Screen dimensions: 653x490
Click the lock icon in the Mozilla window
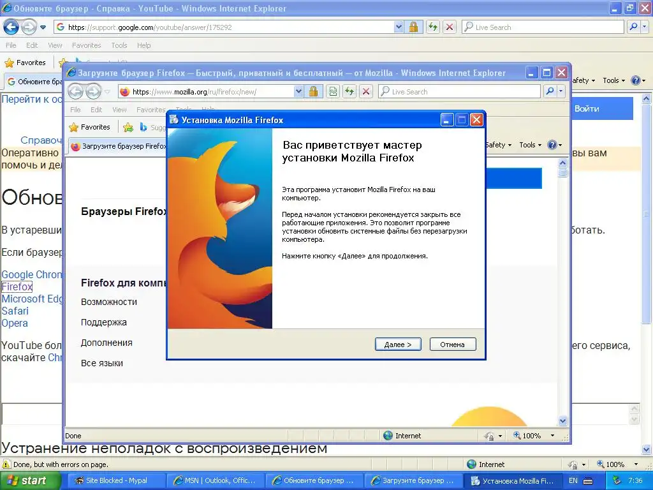click(x=313, y=92)
